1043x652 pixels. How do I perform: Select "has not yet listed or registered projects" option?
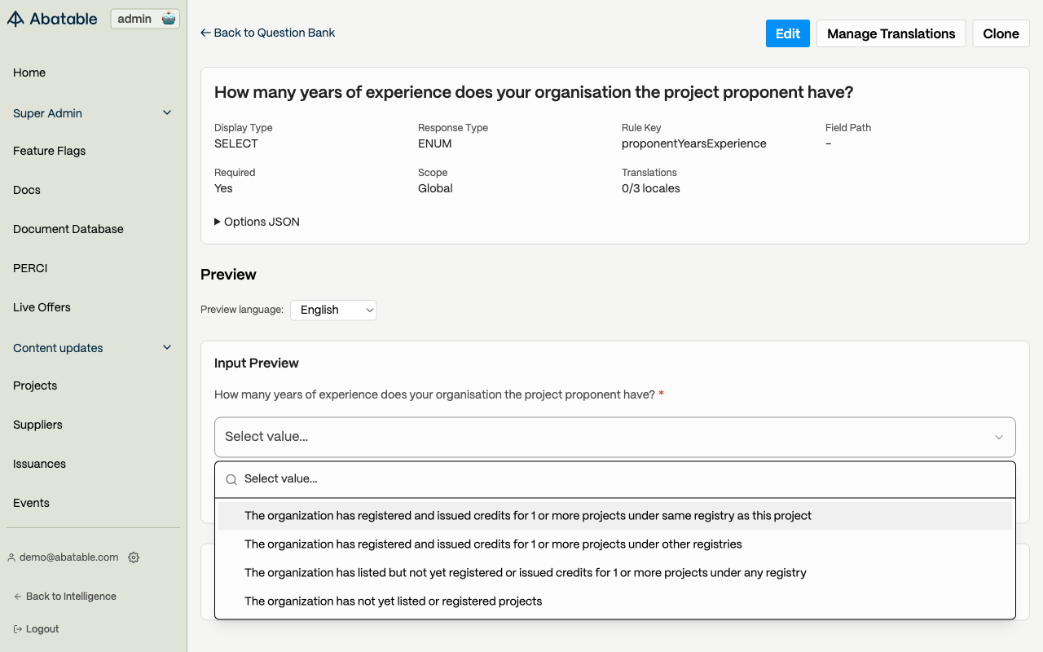393,601
